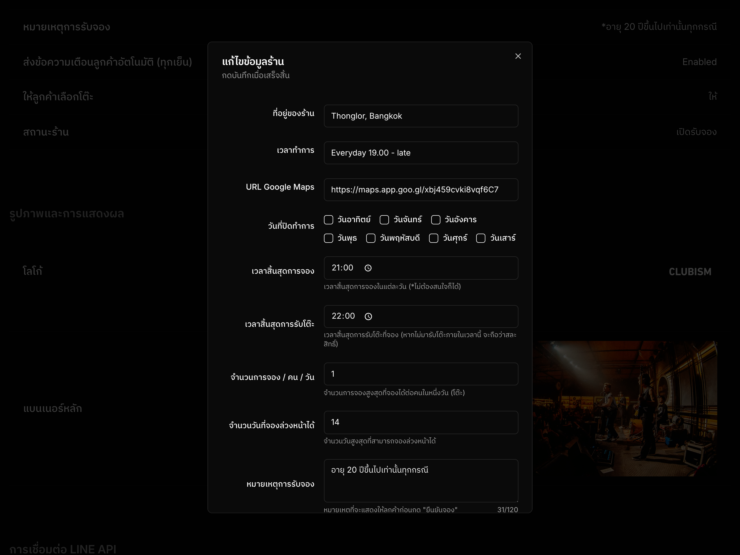The height and width of the screenshot is (555, 740).
Task: Check the วันศุกร์ closed-day checkbox
Action: tap(434, 238)
